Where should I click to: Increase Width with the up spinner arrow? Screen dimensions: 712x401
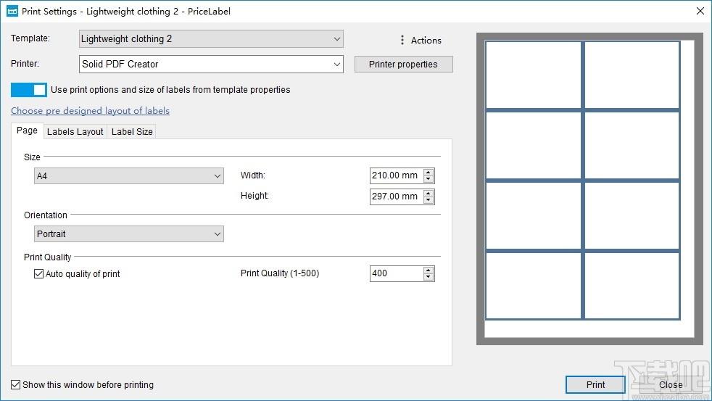(429, 172)
